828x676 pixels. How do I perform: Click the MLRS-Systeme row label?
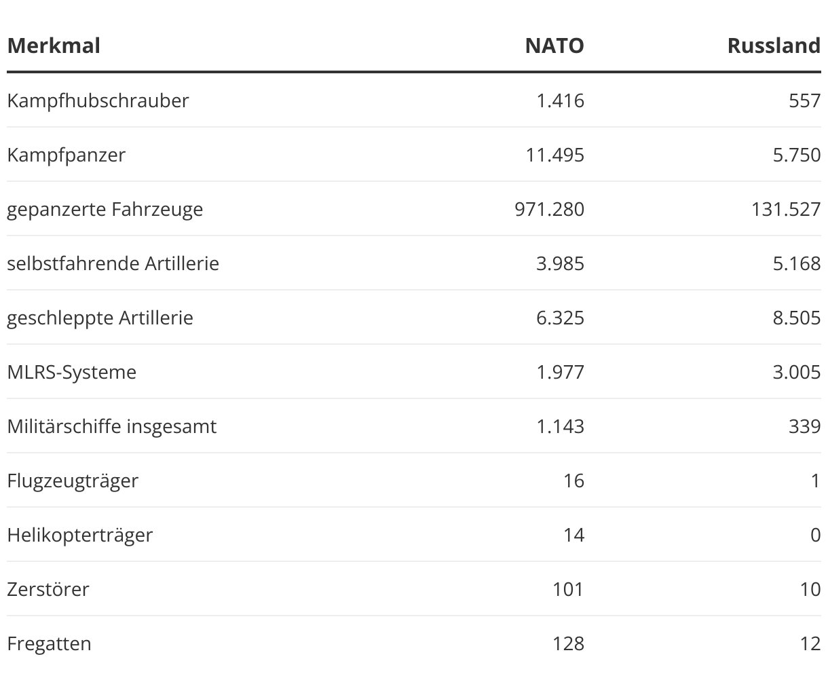[71, 372]
